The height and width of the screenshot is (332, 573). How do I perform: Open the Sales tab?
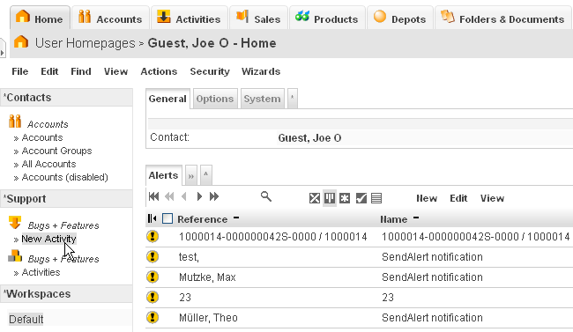[x=258, y=18]
